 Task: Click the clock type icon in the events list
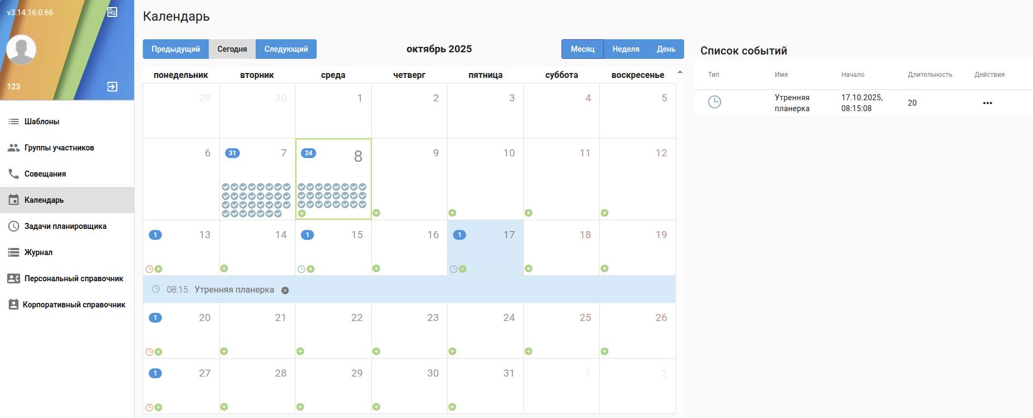point(714,102)
